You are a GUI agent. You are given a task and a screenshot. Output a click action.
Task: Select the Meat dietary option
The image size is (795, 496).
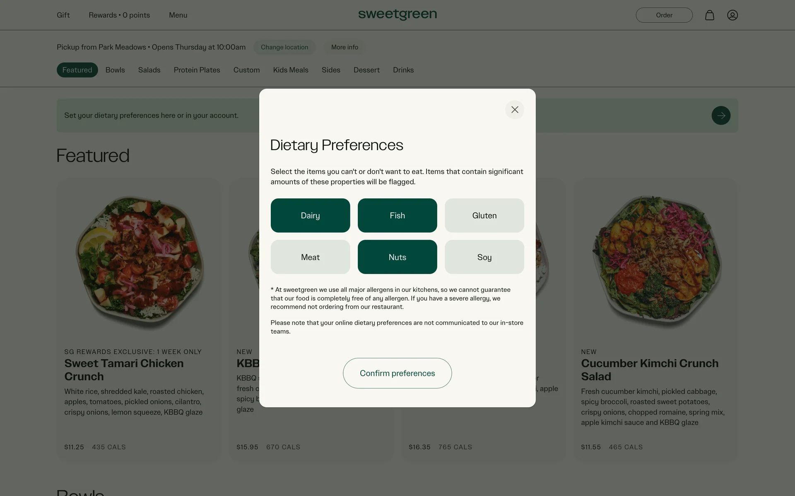(310, 257)
